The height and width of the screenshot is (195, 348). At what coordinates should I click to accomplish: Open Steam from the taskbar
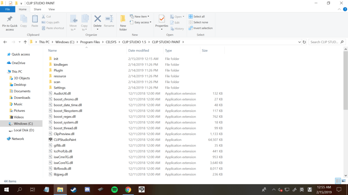74,190
